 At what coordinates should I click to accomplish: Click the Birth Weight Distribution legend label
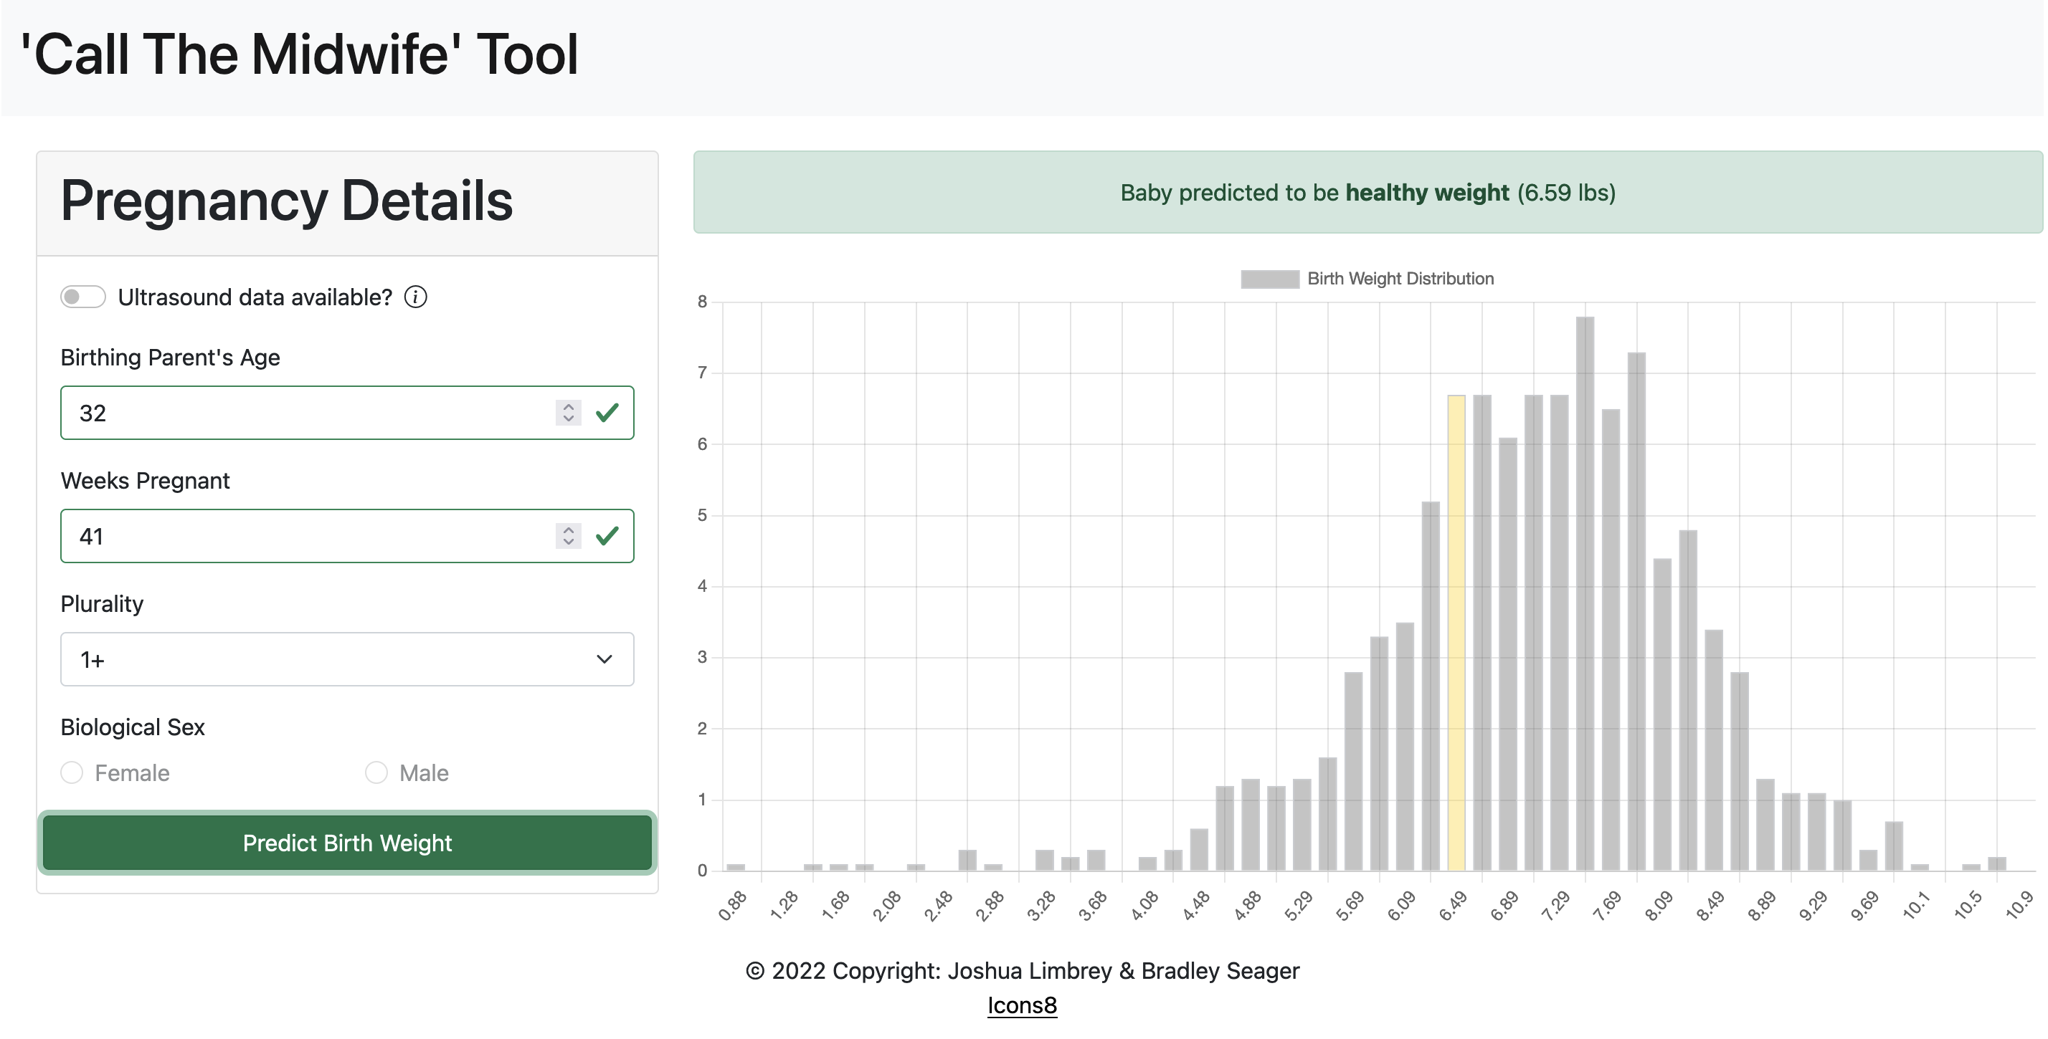pyautogui.click(x=1400, y=279)
